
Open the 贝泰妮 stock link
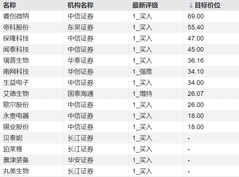(13, 138)
